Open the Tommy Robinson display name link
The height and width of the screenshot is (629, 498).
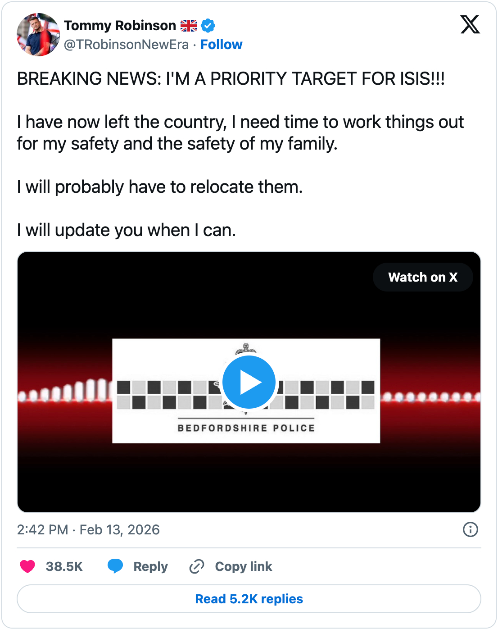pos(120,26)
